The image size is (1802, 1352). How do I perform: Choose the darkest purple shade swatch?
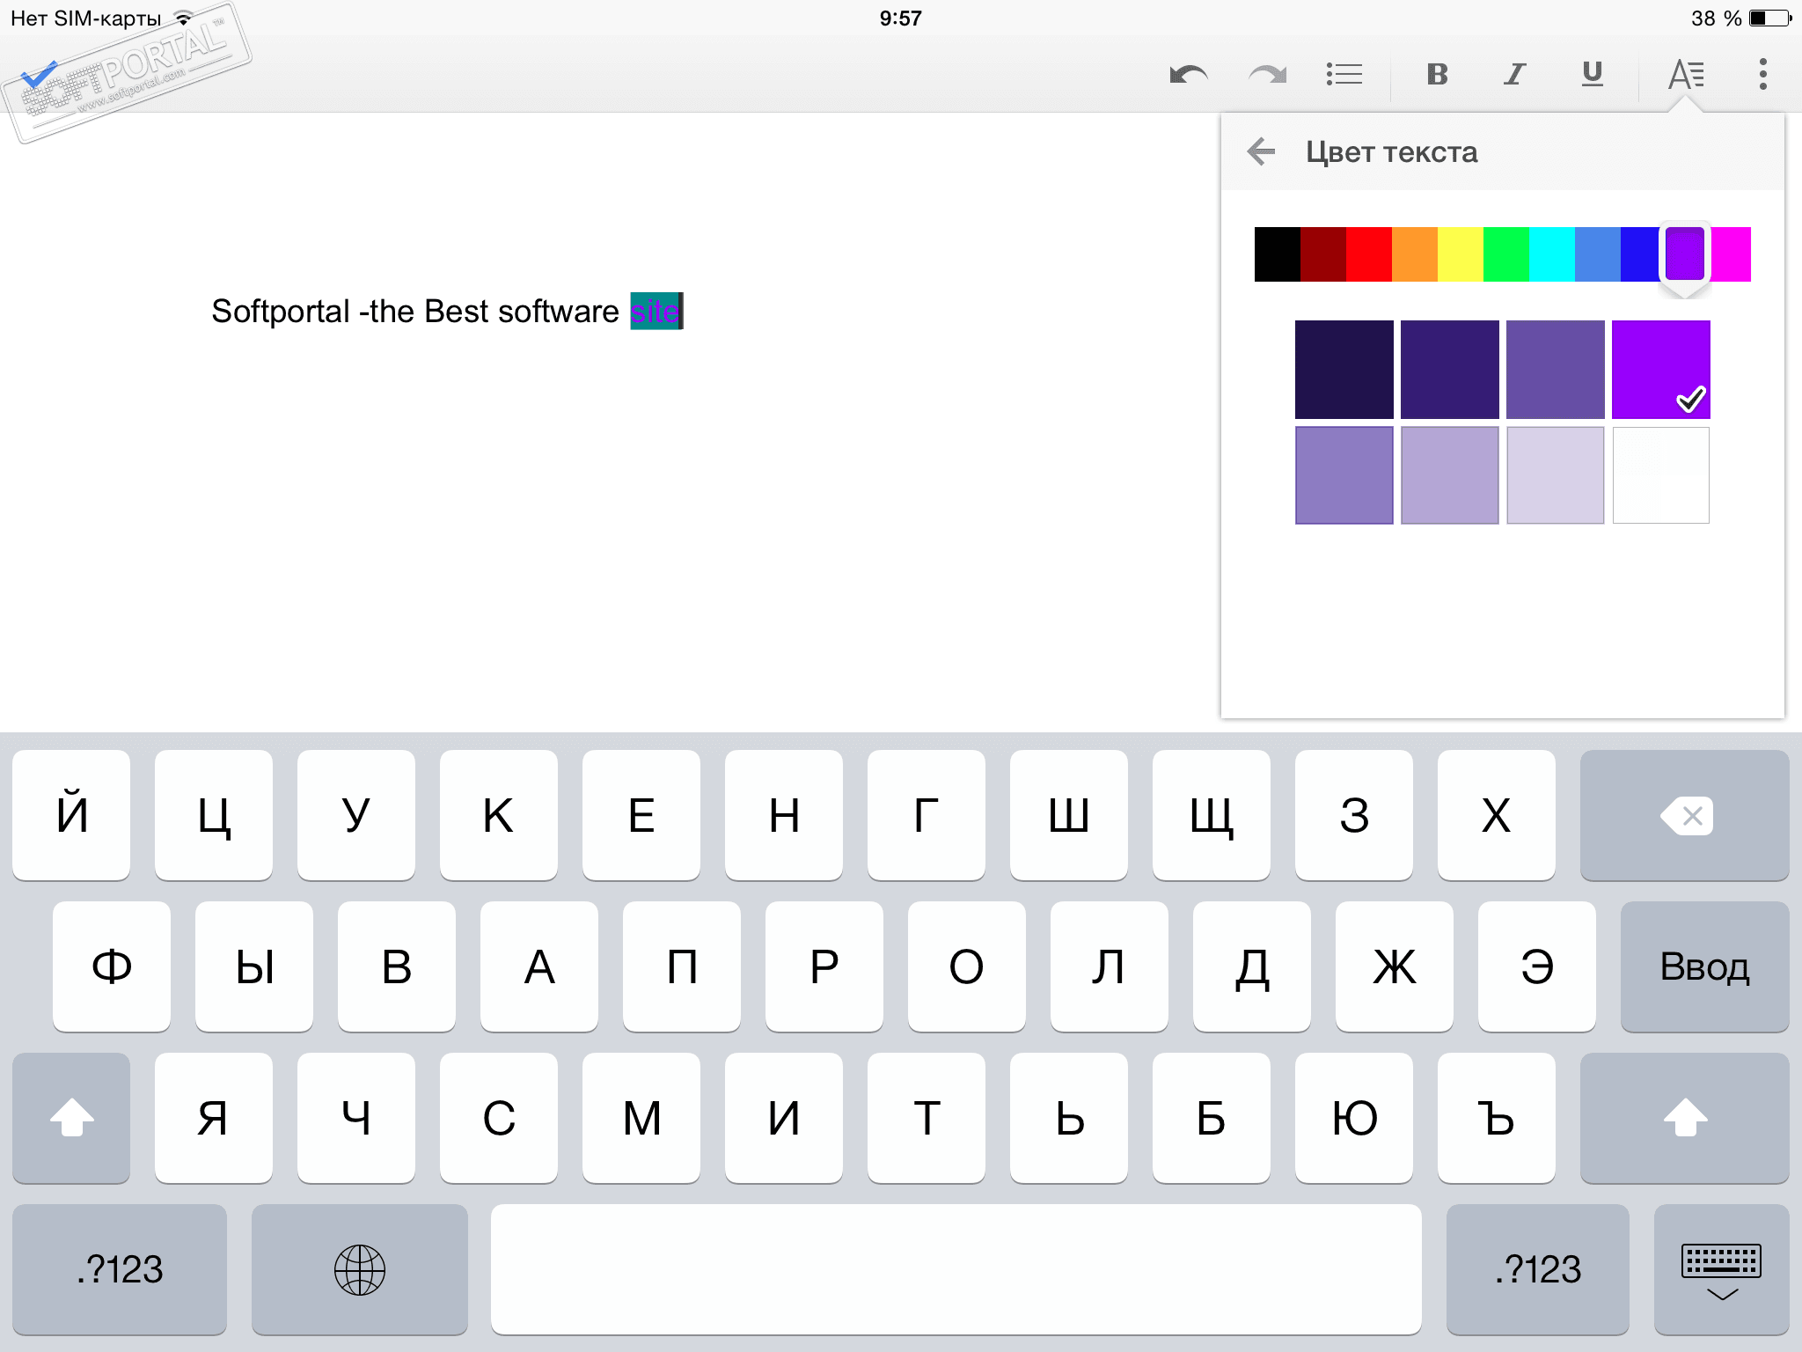coord(1344,370)
